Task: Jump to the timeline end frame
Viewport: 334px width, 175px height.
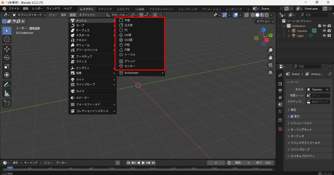Action: point(154,163)
